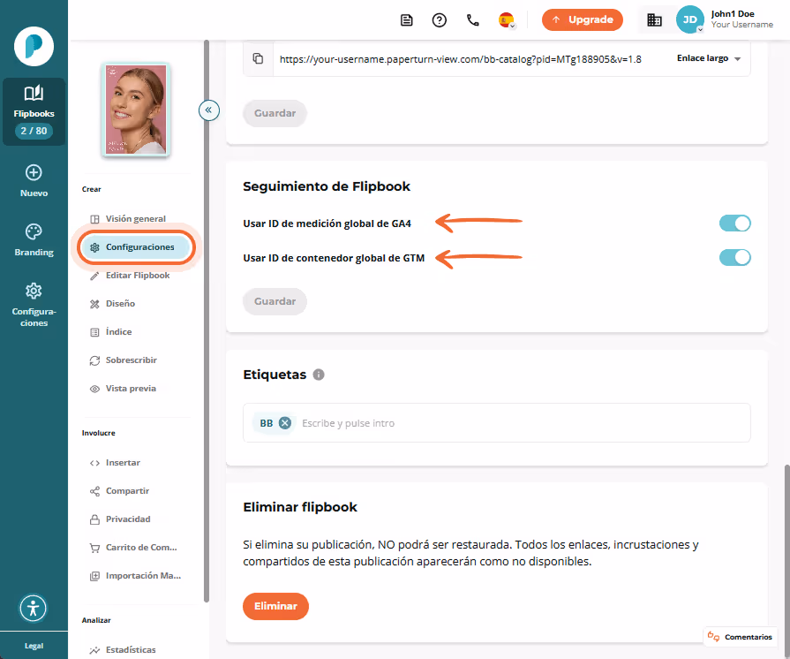Open the accessibility options icon
Image resolution: width=790 pixels, height=659 pixels.
[x=34, y=608]
